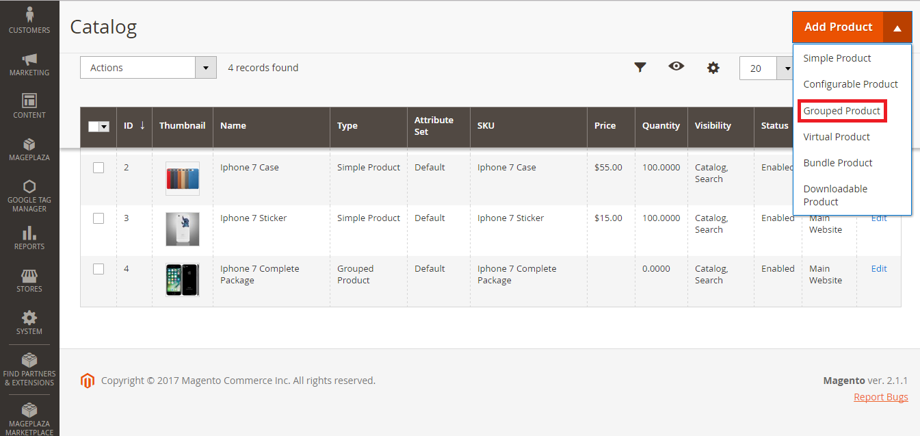920x436 pixels.
Task: Check the Iphone 7 Sticker row checkbox
Action: (98, 218)
